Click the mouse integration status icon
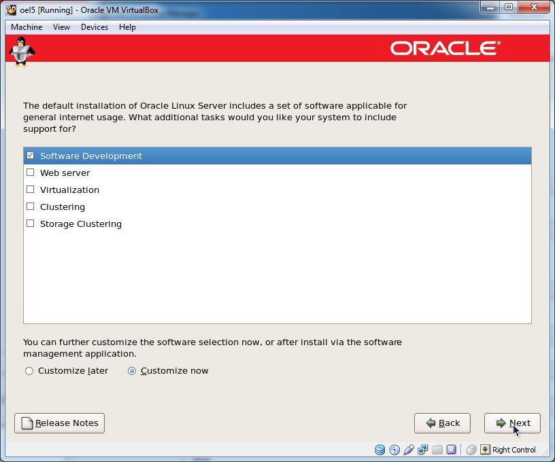 point(471,450)
